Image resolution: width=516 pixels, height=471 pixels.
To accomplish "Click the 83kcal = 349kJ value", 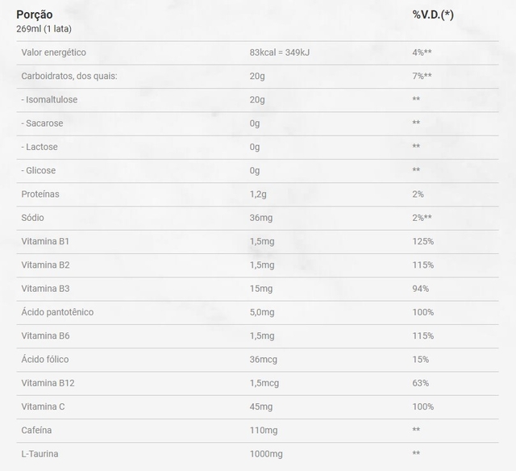I will (280, 52).
